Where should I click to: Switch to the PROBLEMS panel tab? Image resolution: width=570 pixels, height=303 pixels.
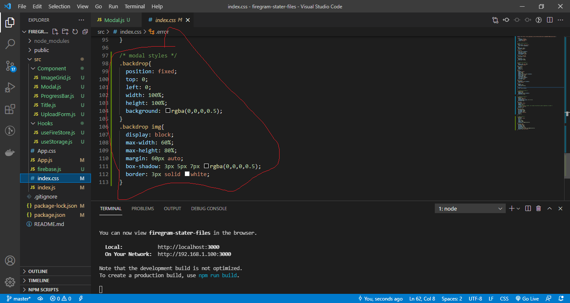tap(143, 209)
